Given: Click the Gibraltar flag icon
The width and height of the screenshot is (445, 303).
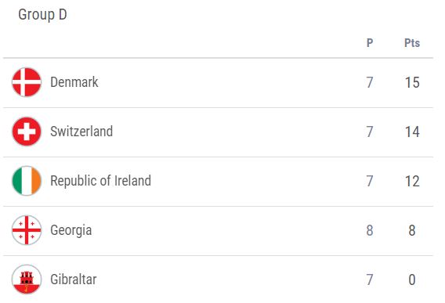Looking at the screenshot, I should coord(27,280).
